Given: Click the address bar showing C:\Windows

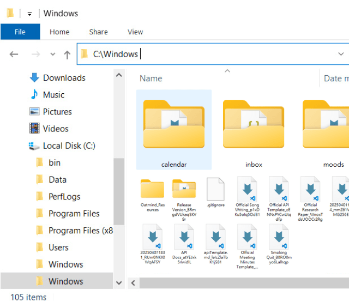Looking at the screenshot, I should [213, 54].
